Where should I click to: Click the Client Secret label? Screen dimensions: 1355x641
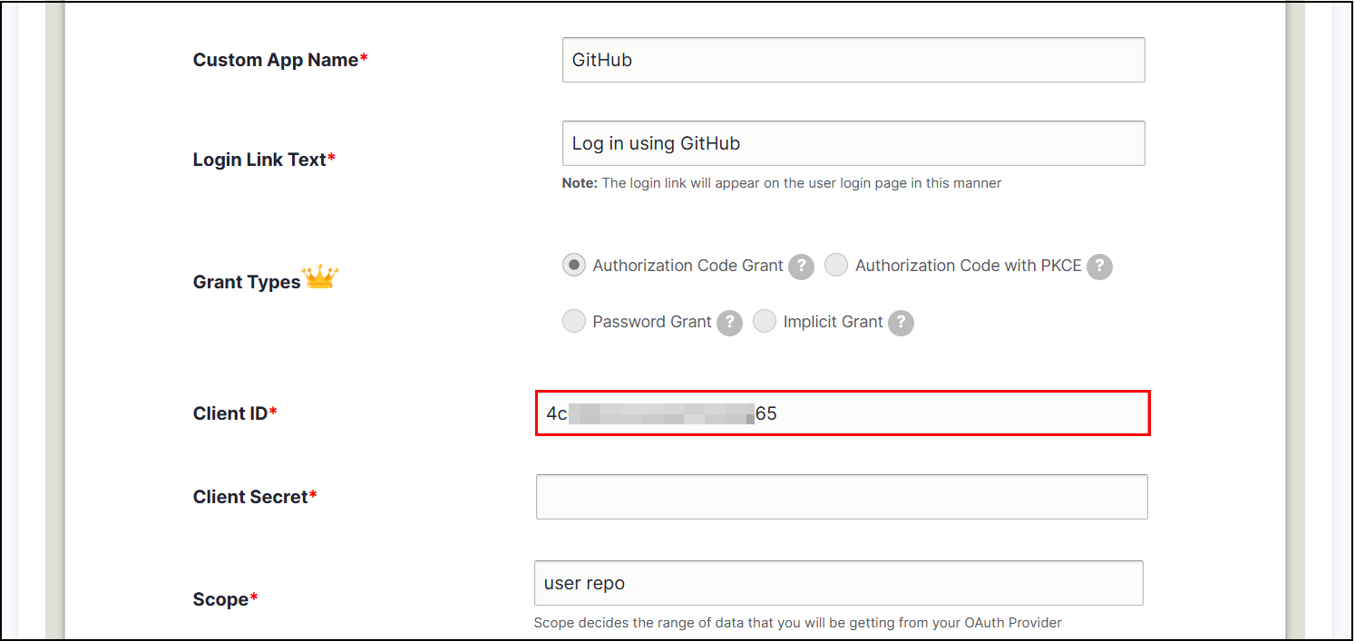pos(255,497)
